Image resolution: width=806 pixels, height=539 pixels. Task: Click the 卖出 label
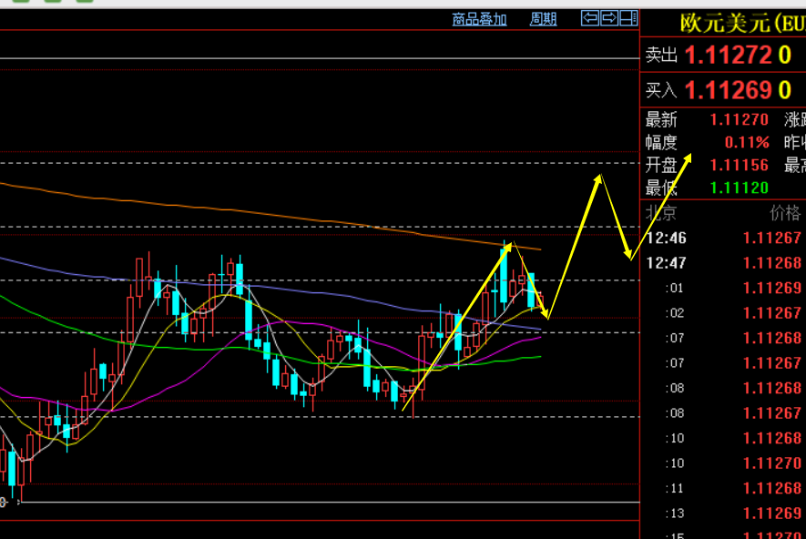(x=661, y=55)
